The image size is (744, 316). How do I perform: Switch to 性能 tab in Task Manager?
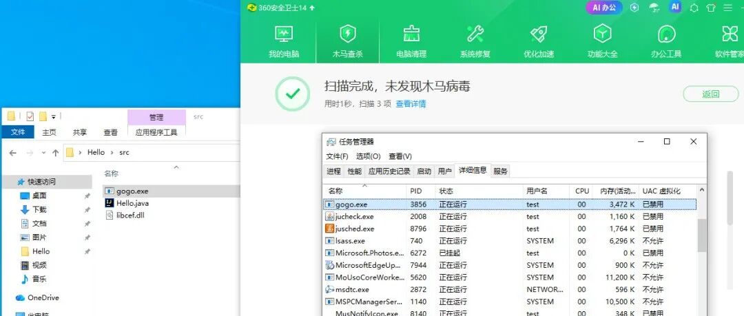click(x=355, y=171)
